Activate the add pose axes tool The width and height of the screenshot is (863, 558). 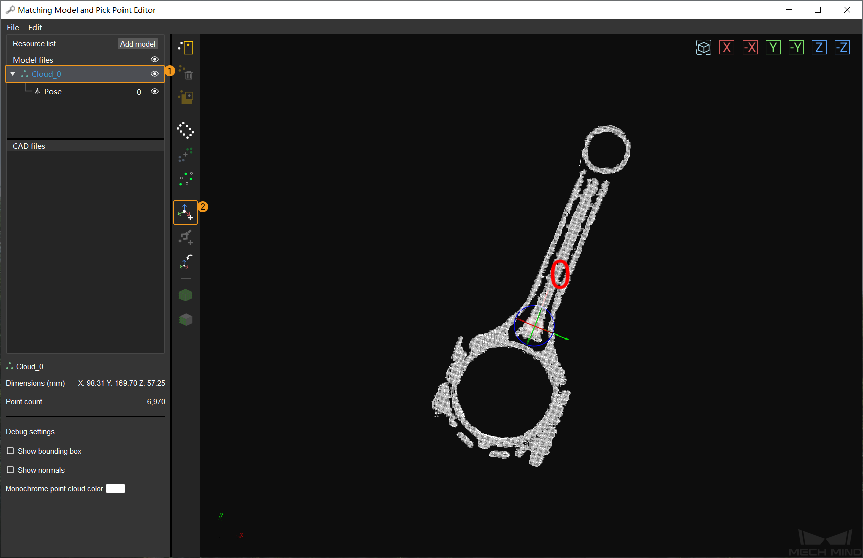[185, 212]
